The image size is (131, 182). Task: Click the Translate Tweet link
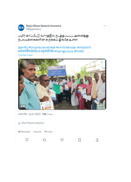pos(25,55)
